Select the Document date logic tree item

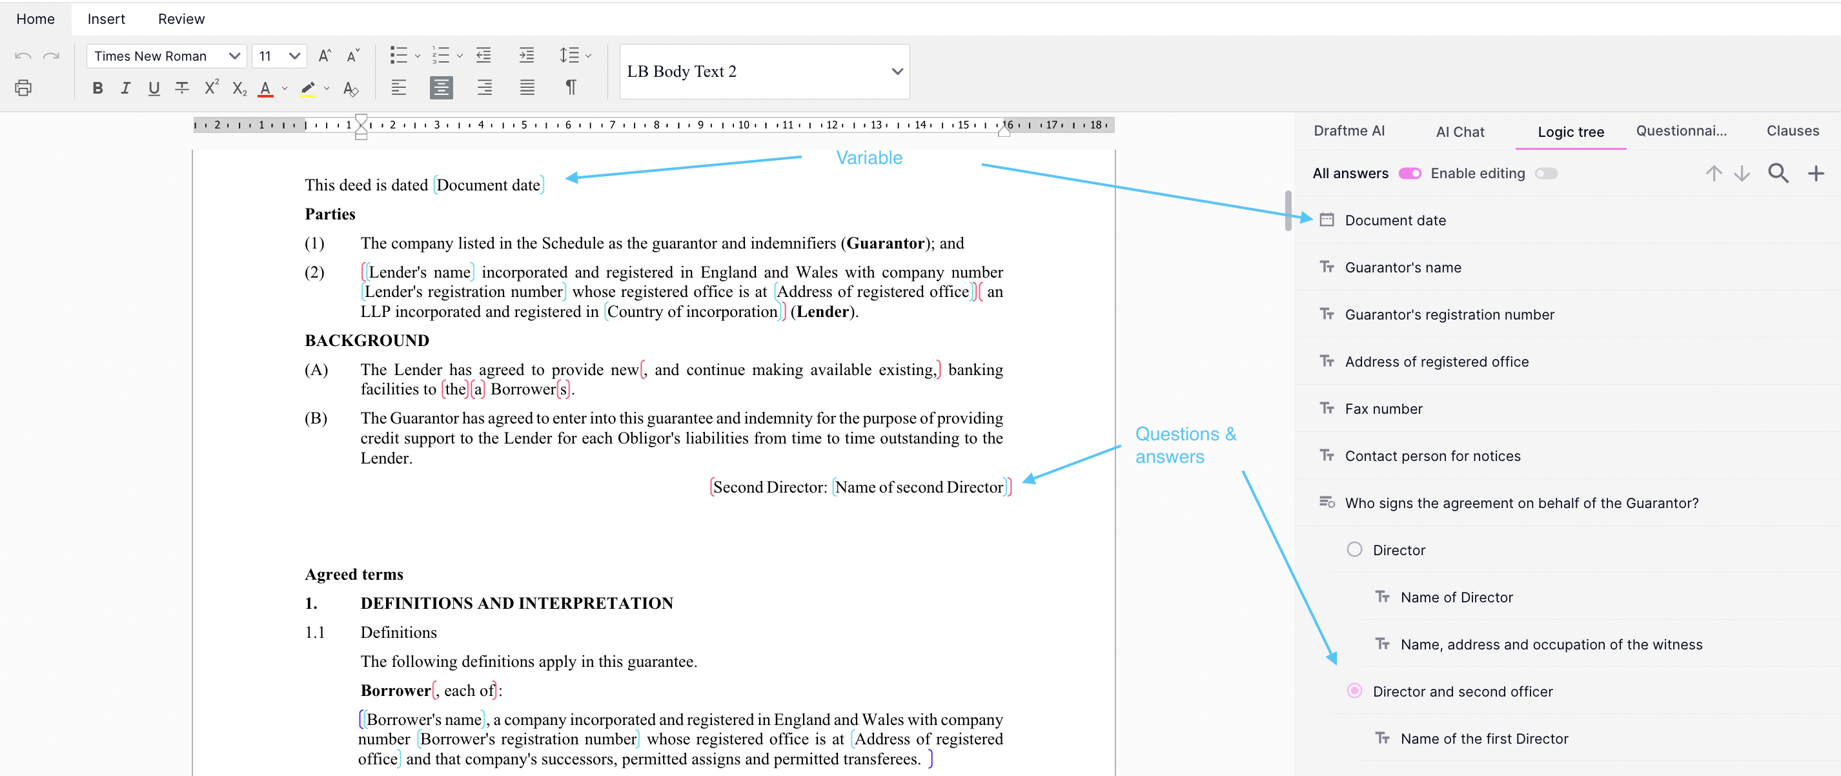click(x=1394, y=220)
